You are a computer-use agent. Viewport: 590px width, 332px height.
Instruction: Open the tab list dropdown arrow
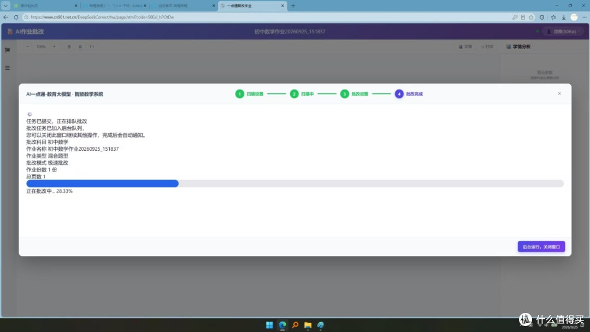tap(5, 5)
